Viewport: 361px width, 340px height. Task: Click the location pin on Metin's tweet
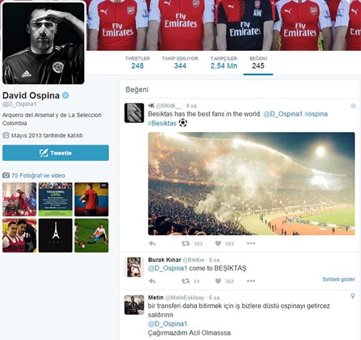click(353, 296)
